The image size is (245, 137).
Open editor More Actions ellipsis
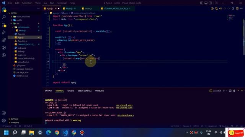pyautogui.click(x=242, y=8)
